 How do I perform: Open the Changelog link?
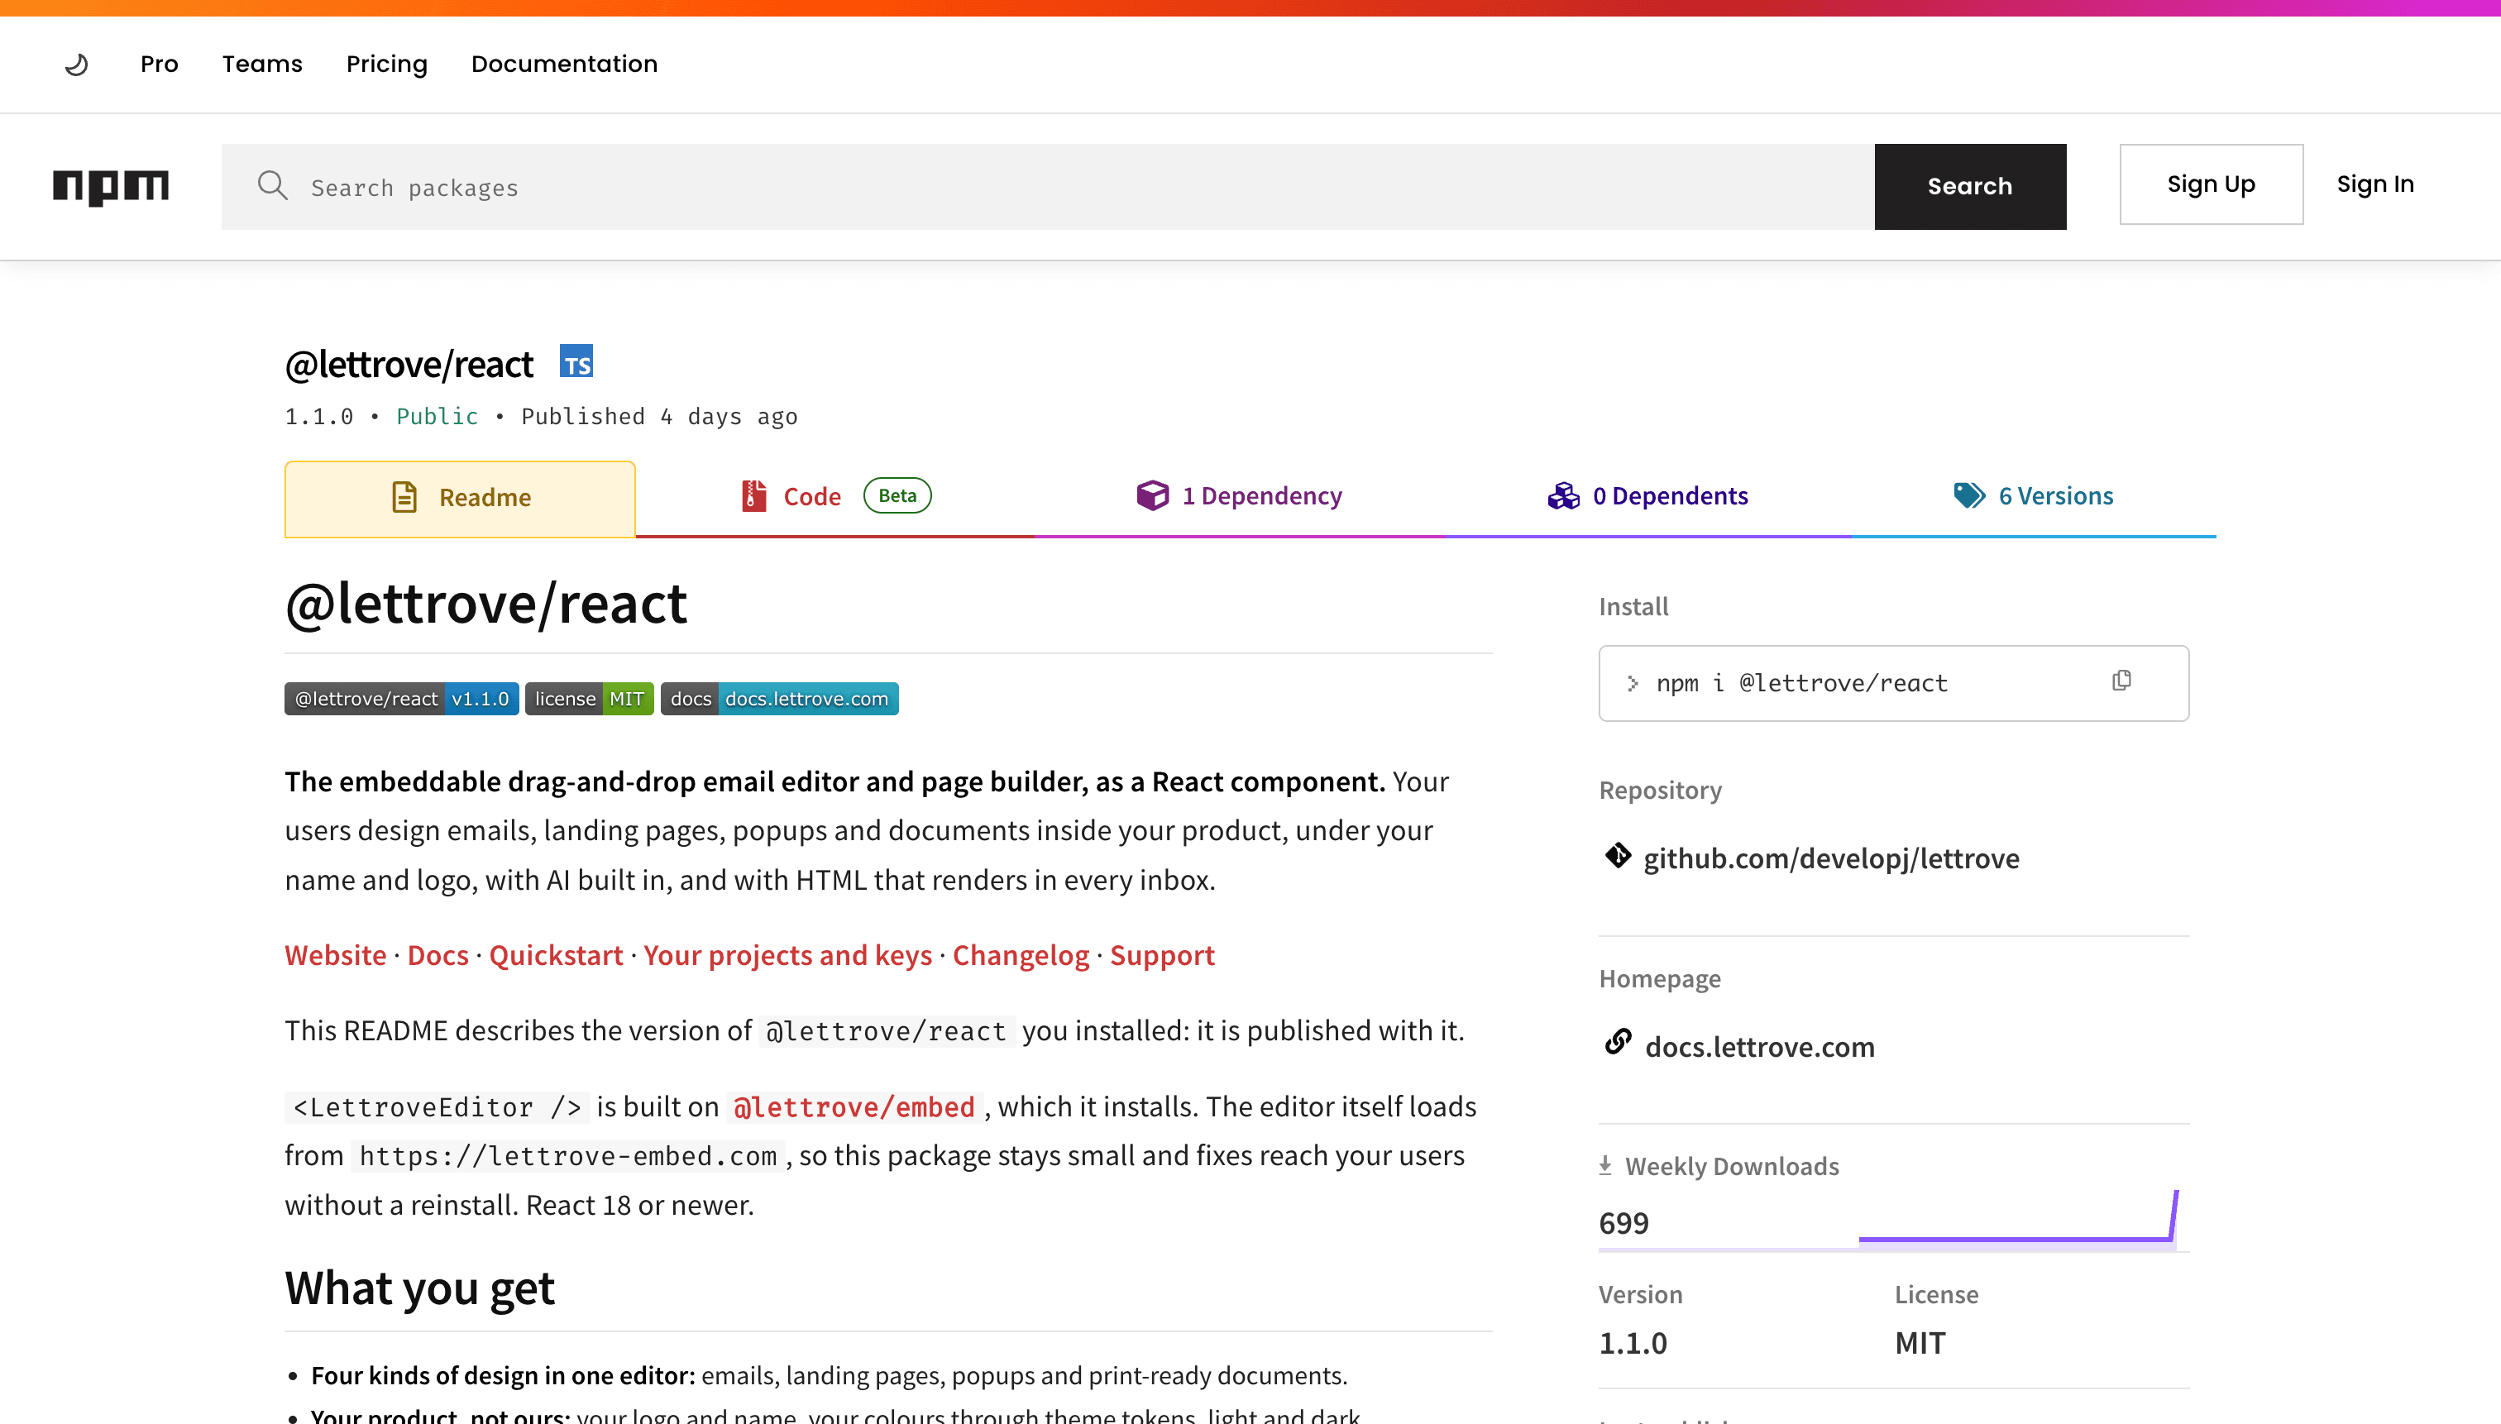(1020, 955)
